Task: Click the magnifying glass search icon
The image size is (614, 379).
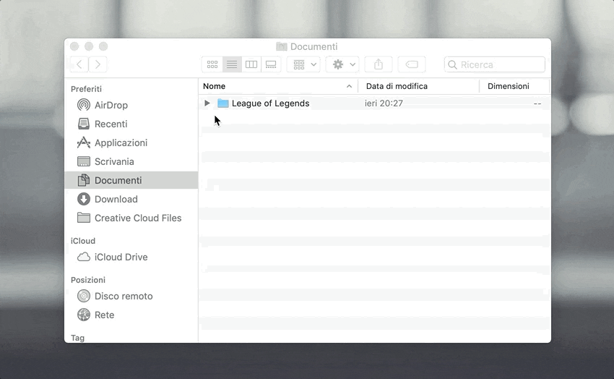Action: click(452, 64)
